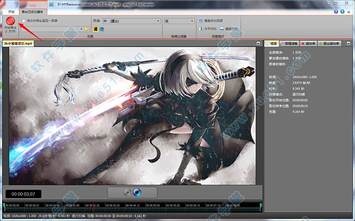
Task: Toggle the 垂直对比 vertical compare view
Action: click(x=229, y=29)
